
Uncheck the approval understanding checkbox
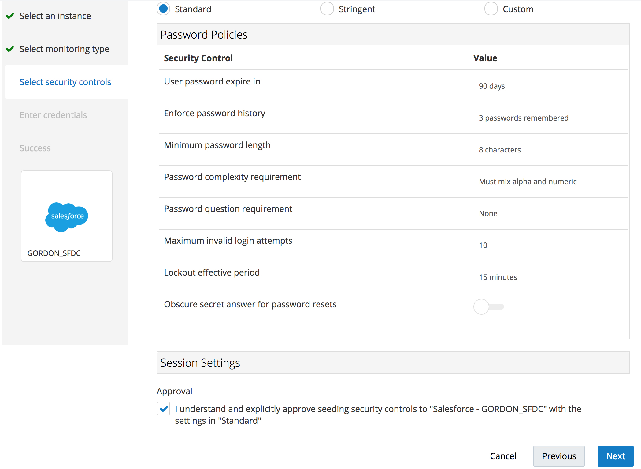(x=164, y=409)
